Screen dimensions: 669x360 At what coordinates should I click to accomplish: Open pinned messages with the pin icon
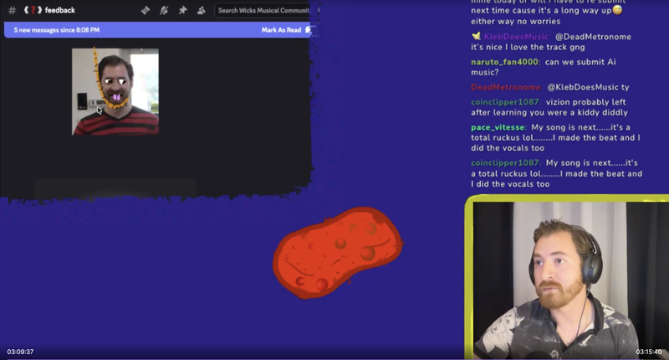click(182, 10)
